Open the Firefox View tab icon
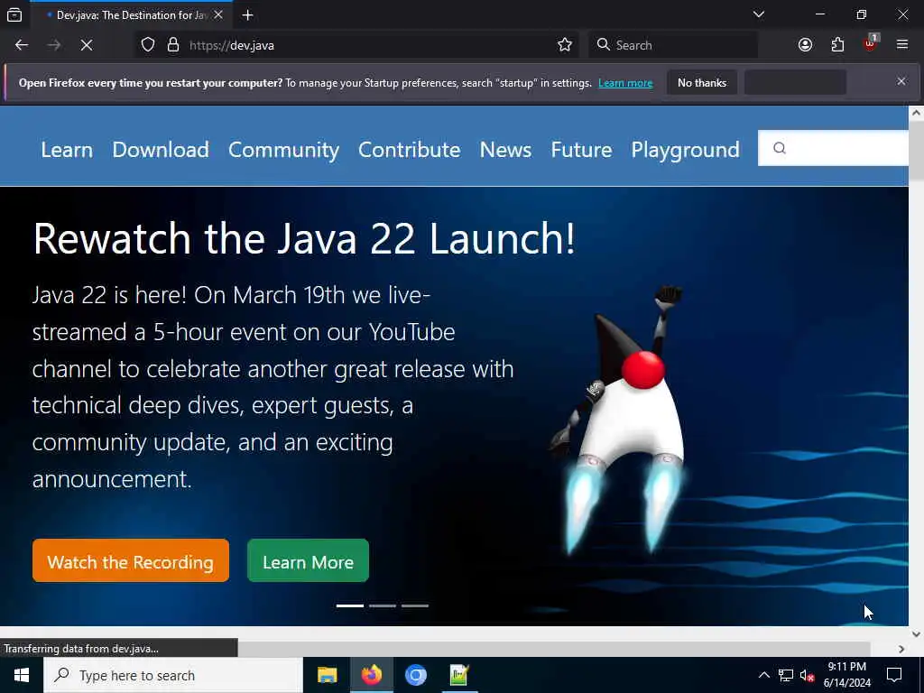This screenshot has height=693, width=924. tap(14, 15)
